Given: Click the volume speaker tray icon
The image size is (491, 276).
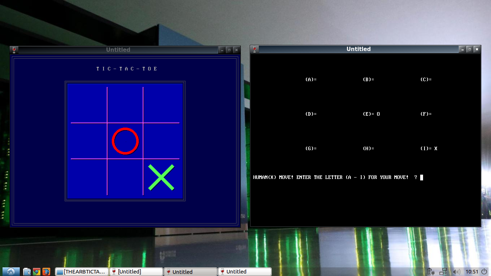Looking at the screenshot, I should tap(456, 272).
